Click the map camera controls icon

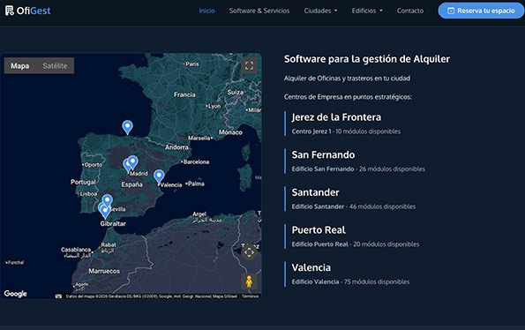tap(249, 252)
